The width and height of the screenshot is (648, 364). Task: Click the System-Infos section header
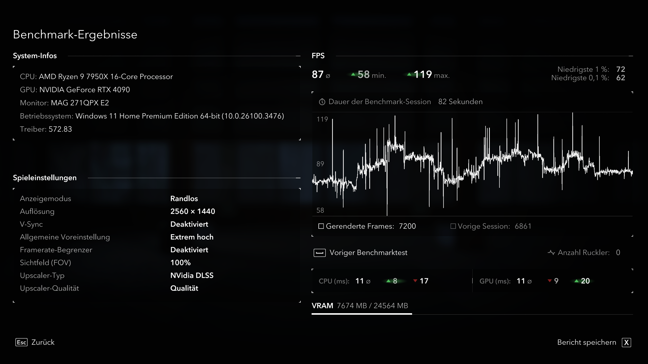(x=35, y=56)
